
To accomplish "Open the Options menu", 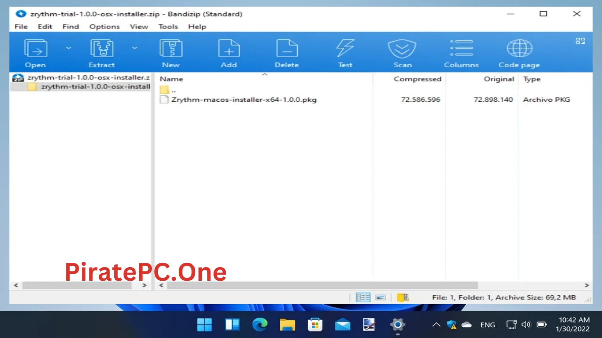I will [104, 26].
